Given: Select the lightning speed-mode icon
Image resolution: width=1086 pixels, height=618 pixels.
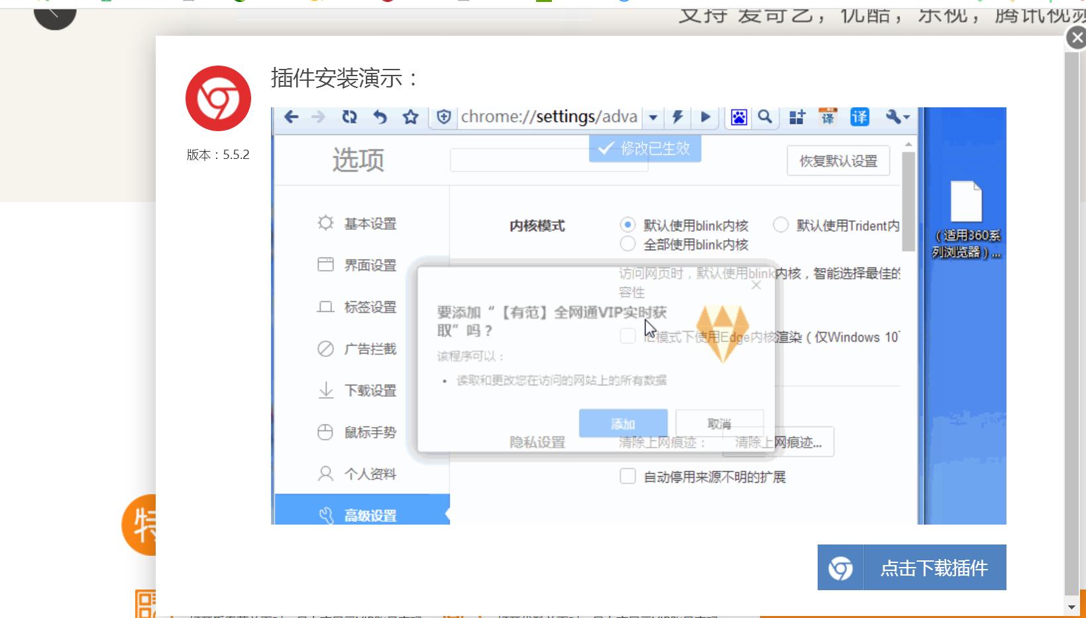Looking at the screenshot, I should click(x=677, y=117).
